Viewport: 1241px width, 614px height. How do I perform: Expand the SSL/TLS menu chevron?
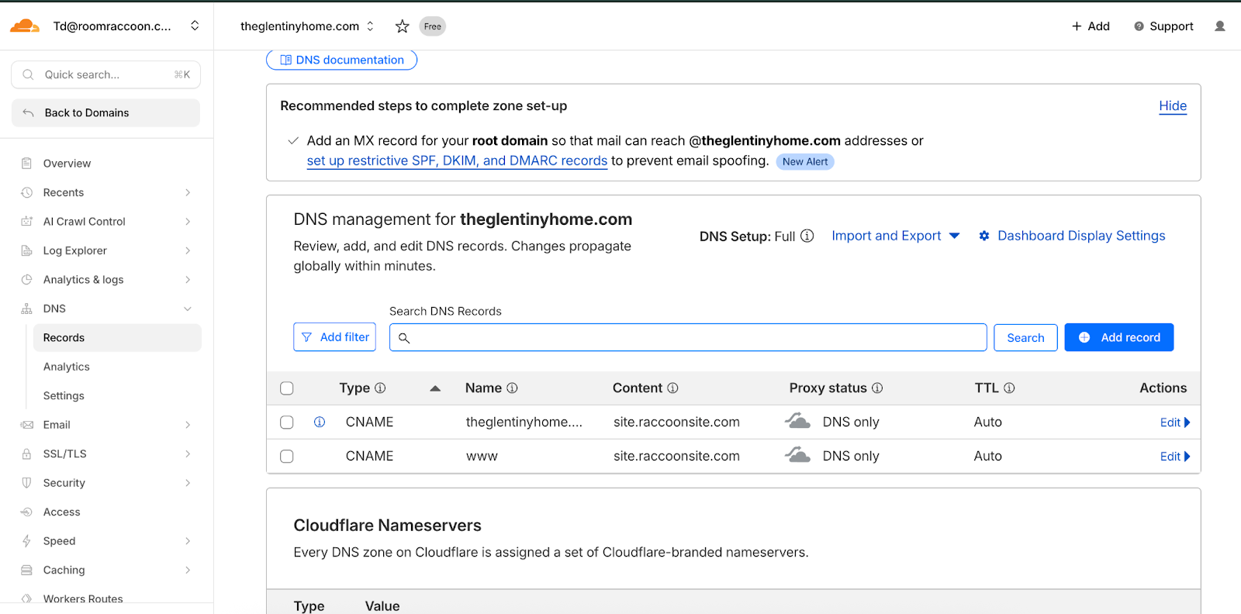point(188,454)
